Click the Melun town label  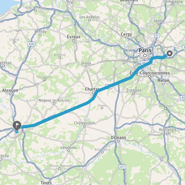tap(163, 80)
